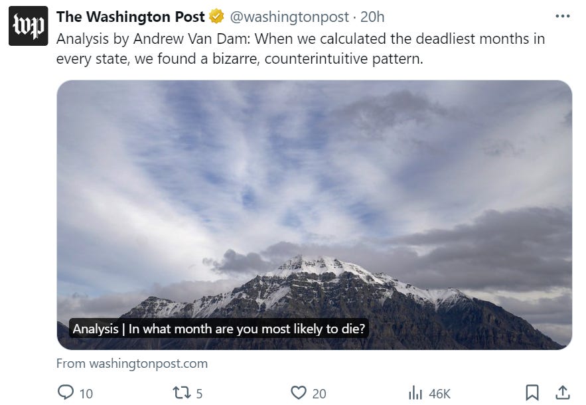Bookmark this Washington Post tweet
The width and height of the screenshot is (586, 405).
click(x=532, y=392)
